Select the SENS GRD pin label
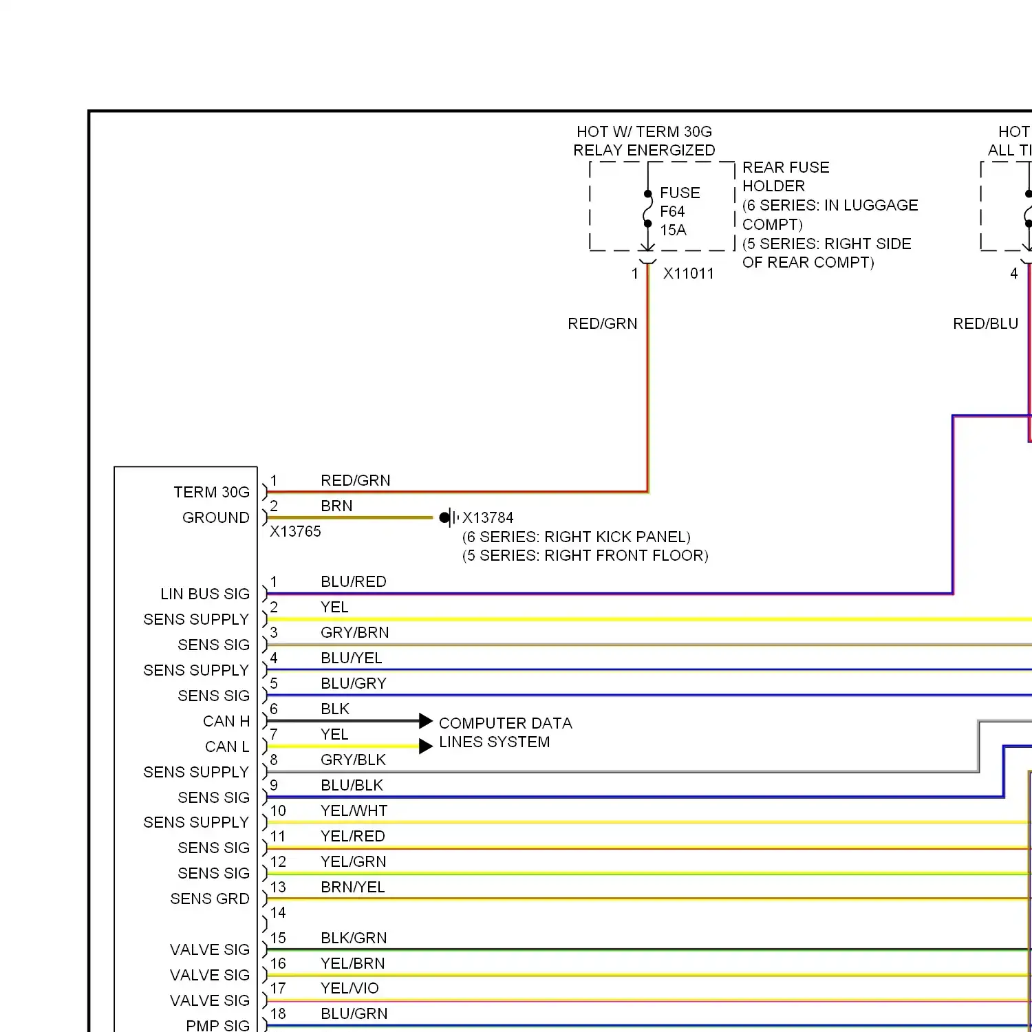This screenshot has height=1032, width=1032. 210,899
